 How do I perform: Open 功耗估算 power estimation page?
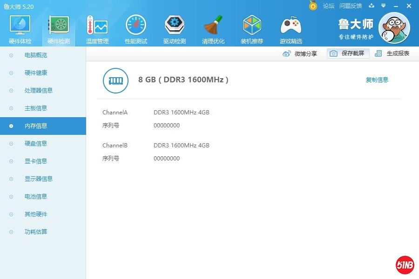[x=36, y=232]
